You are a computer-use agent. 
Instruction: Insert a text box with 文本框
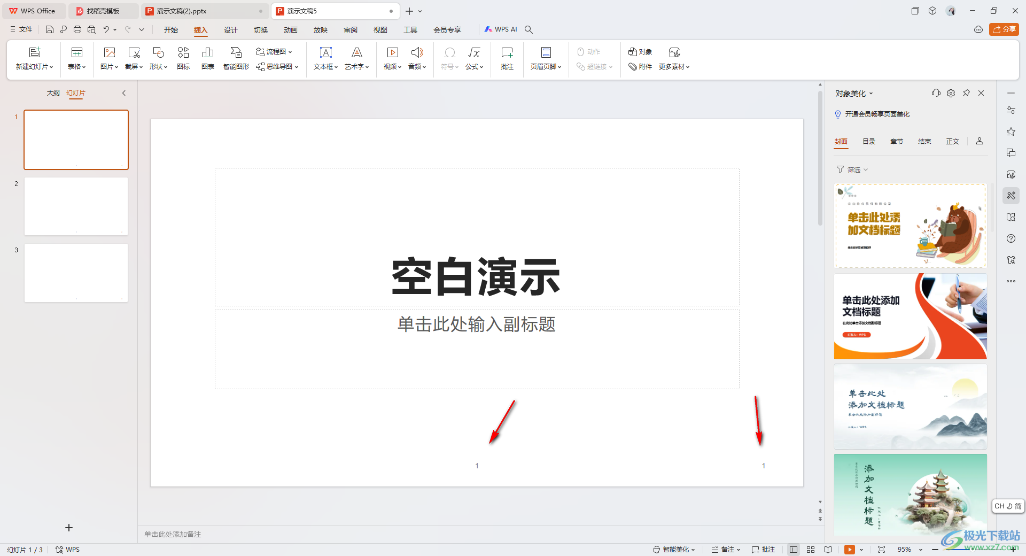pyautogui.click(x=325, y=58)
